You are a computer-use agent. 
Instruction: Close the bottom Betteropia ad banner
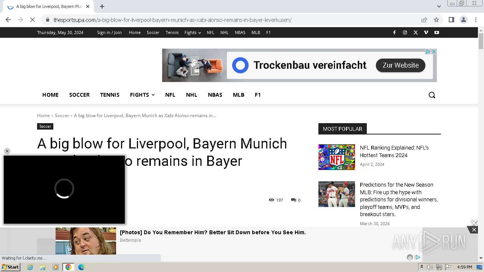(474, 230)
